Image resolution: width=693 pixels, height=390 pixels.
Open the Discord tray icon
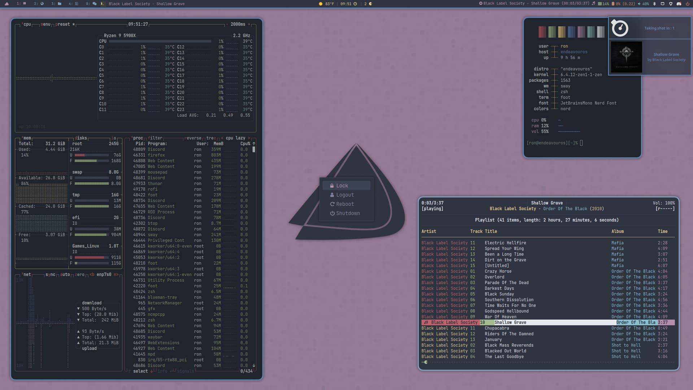pyautogui.click(x=679, y=4)
